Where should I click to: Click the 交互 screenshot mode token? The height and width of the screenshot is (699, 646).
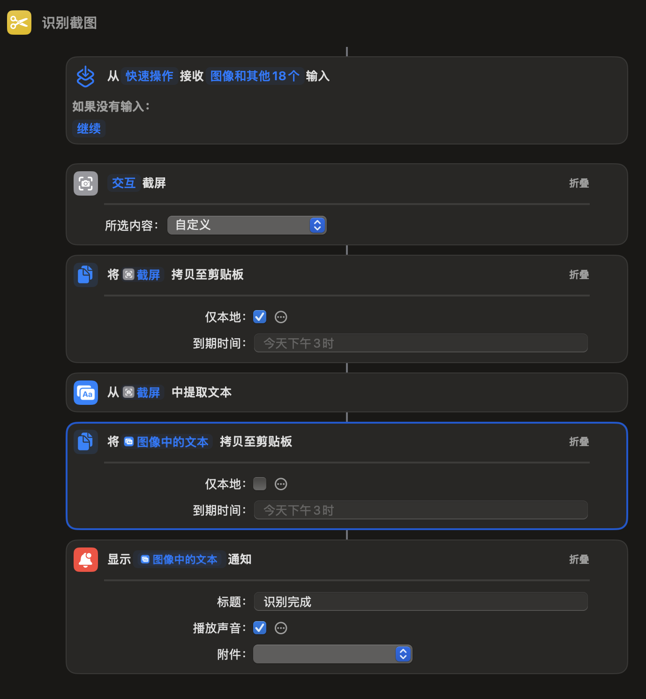coord(124,183)
